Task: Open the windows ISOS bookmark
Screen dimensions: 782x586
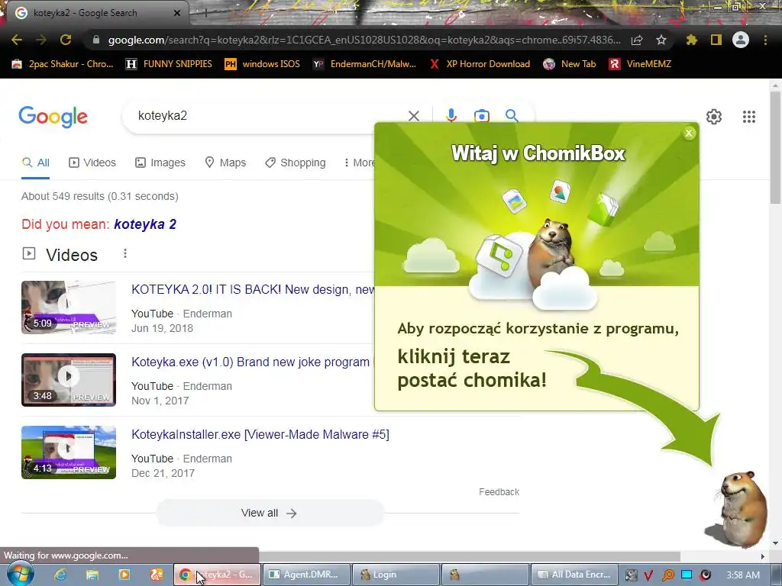Action: click(x=263, y=64)
